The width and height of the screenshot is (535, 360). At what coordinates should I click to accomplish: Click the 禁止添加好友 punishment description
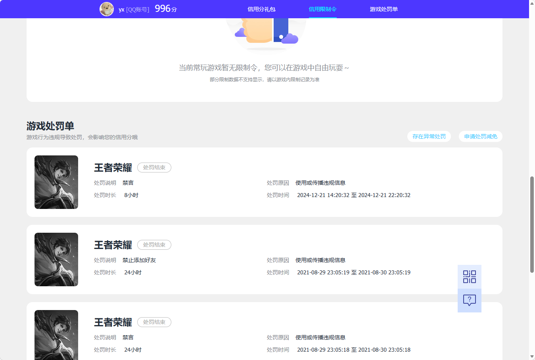[x=139, y=260]
